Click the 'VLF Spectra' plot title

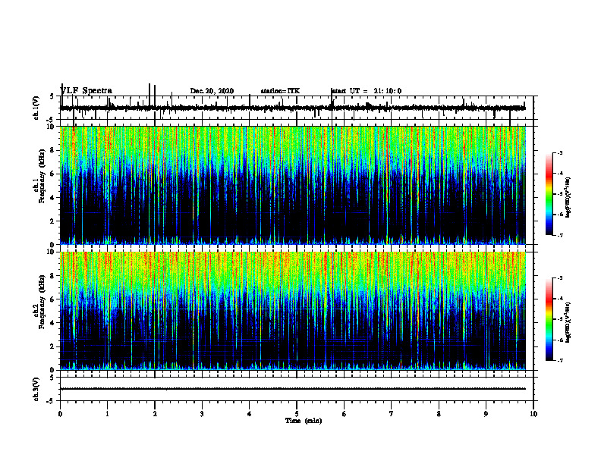coord(87,91)
